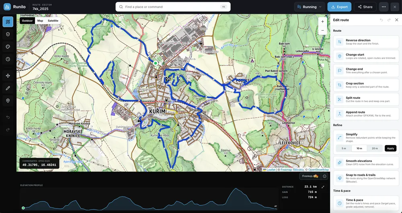Click the Snap to roads icon
The height and width of the screenshot is (213, 402).
tap(340, 178)
